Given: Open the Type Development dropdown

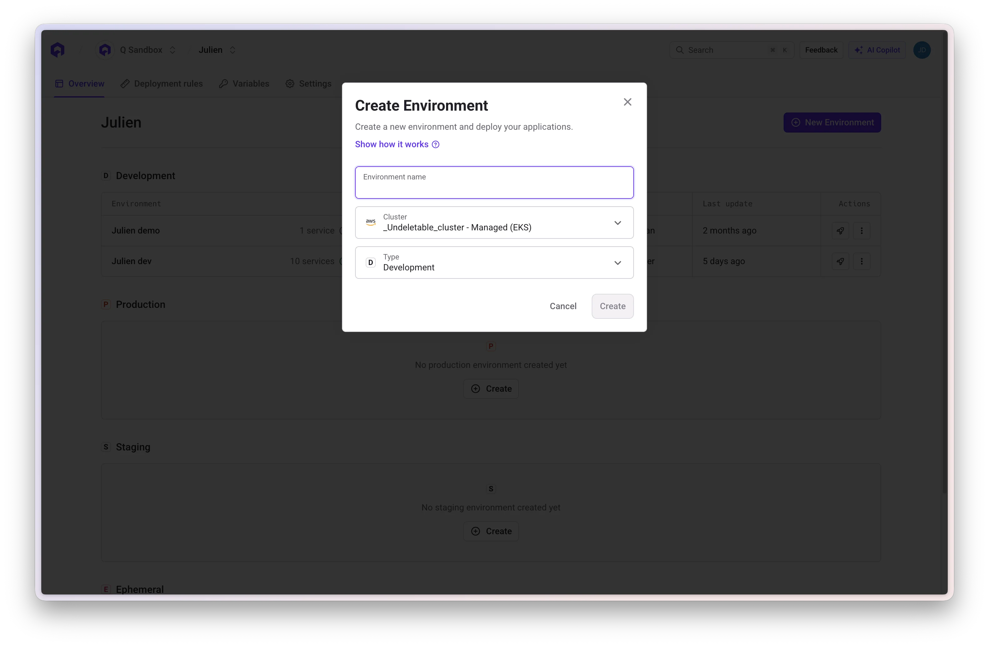Looking at the screenshot, I should click(x=494, y=263).
